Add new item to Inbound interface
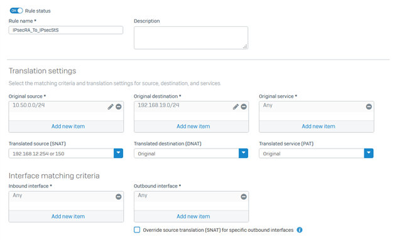Screen dimensions: 402x240 coord(68,216)
